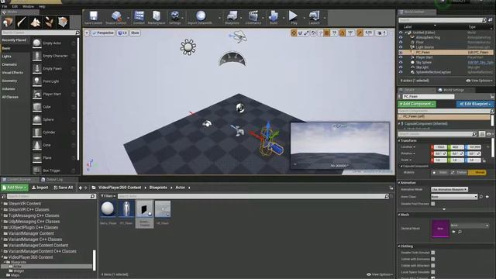
Task: Open the Lit view mode dropdown
Action: click(122, 33)
